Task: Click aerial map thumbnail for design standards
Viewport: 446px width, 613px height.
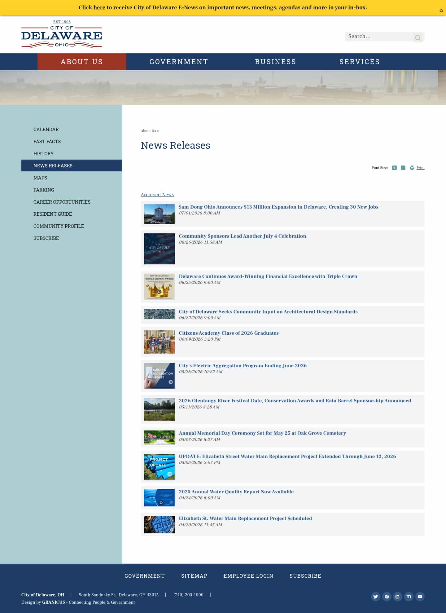Action: [x=159, y=314]
